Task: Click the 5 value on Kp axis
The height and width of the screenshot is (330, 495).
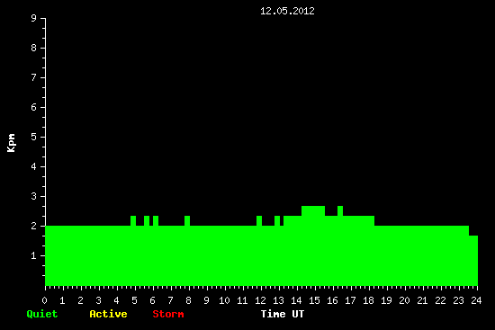Action: [x=34, y=137]
